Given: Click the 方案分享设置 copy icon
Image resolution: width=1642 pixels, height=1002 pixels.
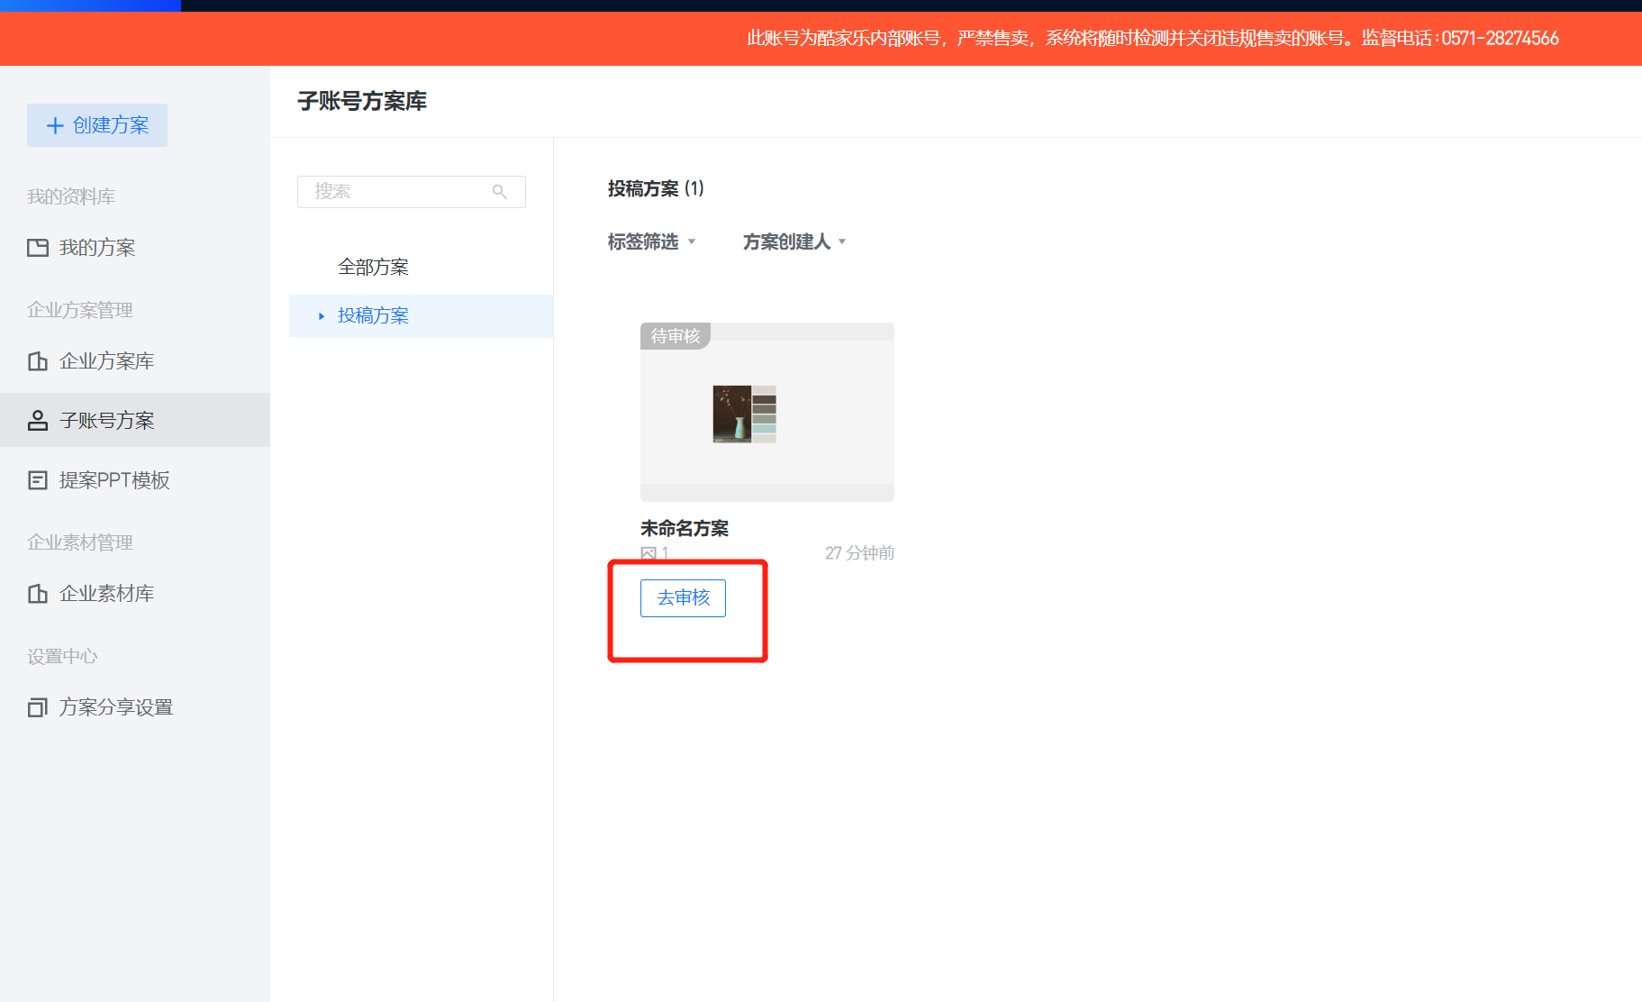Looking at the screenshot, I should [x=38, y=707].
